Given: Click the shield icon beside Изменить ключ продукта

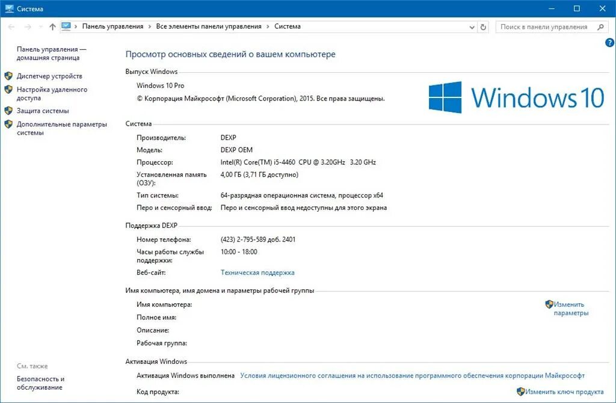Looking at the screenshot, I should (x=520, y=392).
